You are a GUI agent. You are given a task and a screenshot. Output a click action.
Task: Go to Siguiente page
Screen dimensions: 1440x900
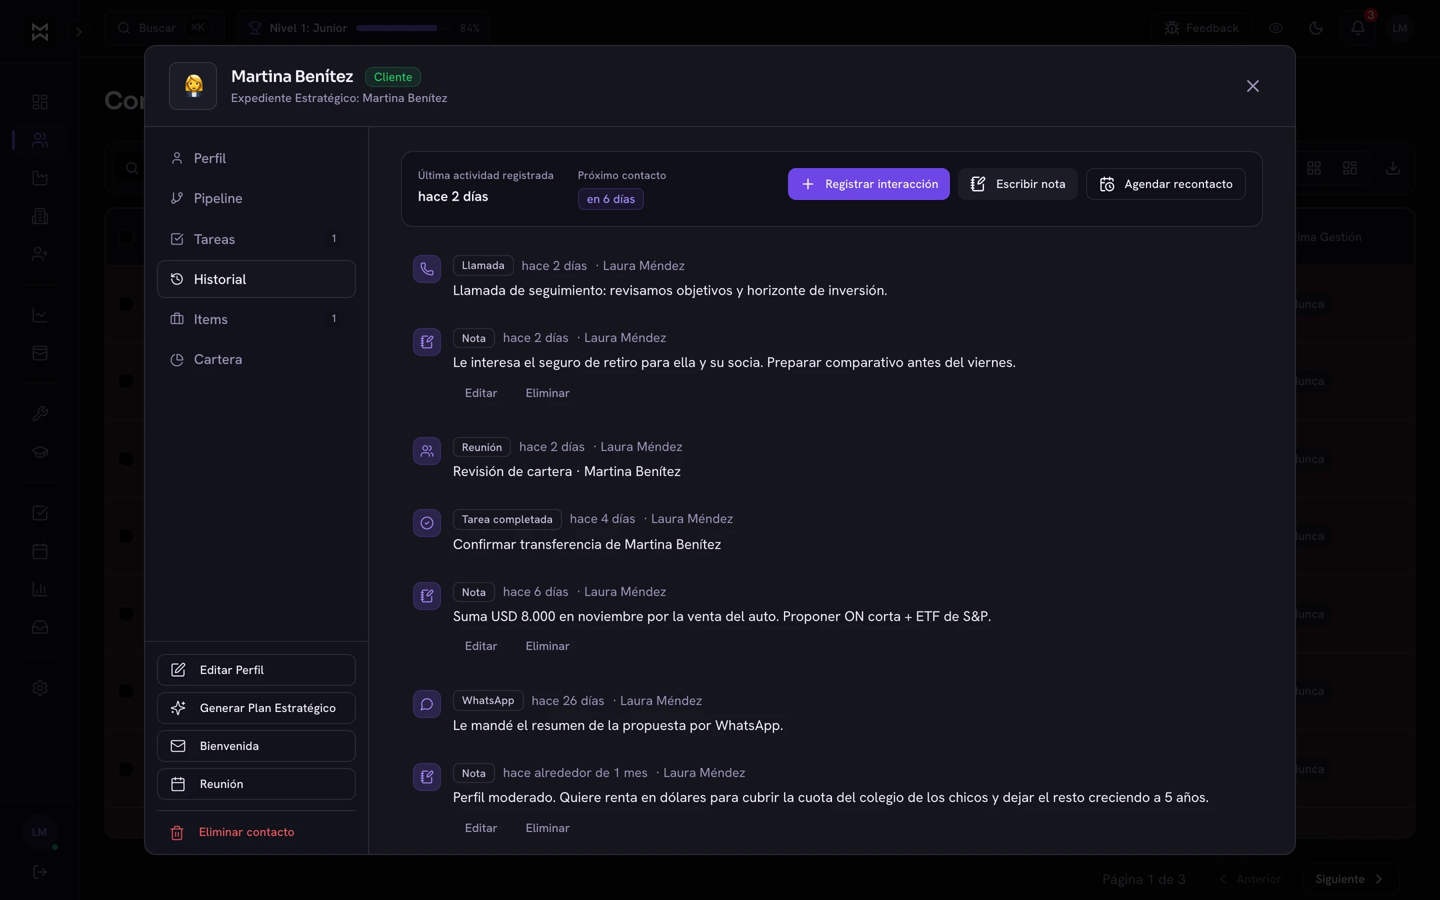1349,879
